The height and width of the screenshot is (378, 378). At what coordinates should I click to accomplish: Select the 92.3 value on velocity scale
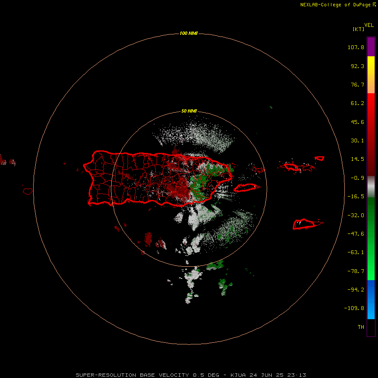click(x=357, y=66)
